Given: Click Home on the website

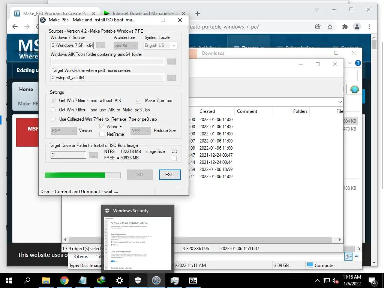Looking at the screenshot, I should (26, 89).
